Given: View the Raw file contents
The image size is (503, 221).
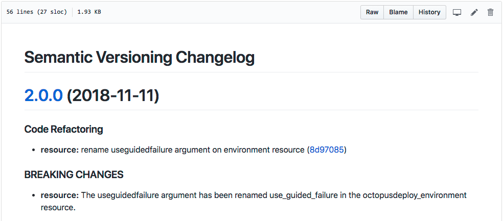Looking at the screenshot, I should click(372, 12).
